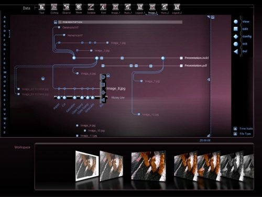Select the large center Workspace thumbnail
This screenshot has height=197, width=262.
149,166
